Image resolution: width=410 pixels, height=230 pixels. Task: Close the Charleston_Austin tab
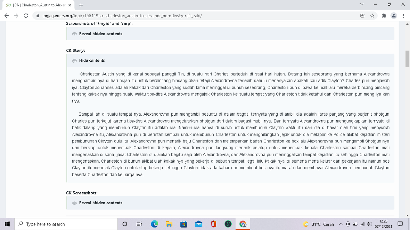click(x=70, y=5)
